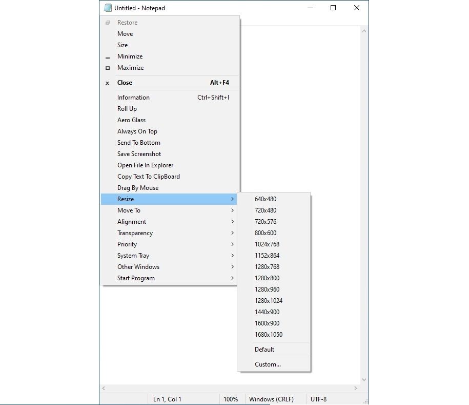The width and height of the screenshot is (469, 405).
Task: Click Ln 1, Col 1 status entry
Action: click(x=167, y=399)
